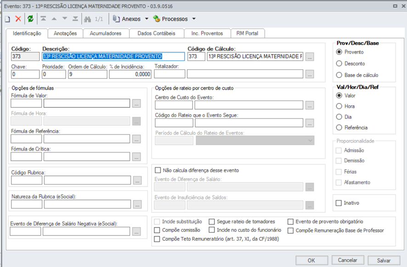Click the Chave input field
The height and width of the screenshot is (267, 407).
pyautogui.click(x=25, y=74)
